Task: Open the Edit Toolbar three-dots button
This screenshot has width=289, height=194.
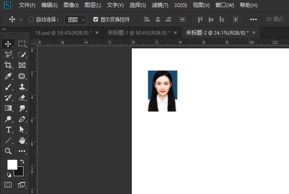Action: coord(22,151)
